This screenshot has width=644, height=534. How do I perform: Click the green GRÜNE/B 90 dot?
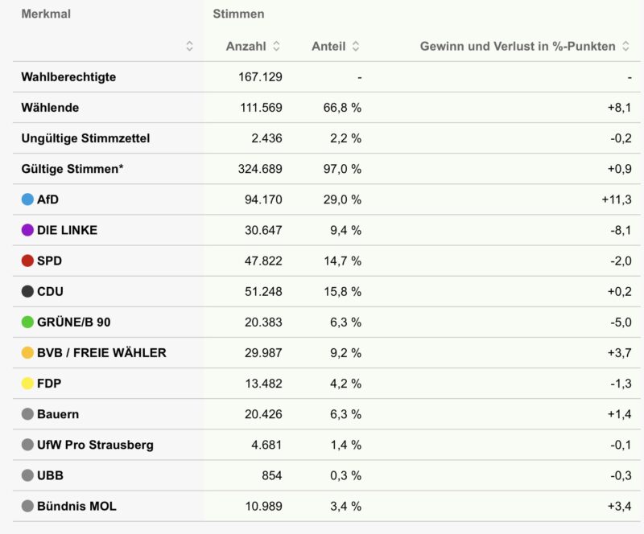(x=27, y=322)
